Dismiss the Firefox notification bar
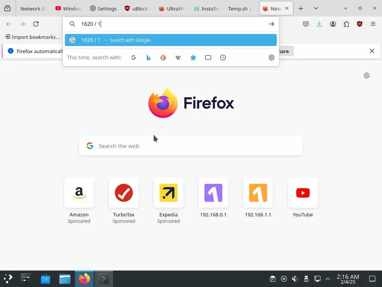The height and width of the screenshot is (287, 382). (372, 51)
